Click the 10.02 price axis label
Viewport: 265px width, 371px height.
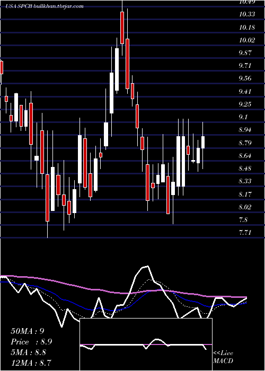(247, 40)
